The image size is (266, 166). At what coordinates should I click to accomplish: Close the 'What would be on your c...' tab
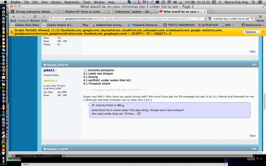204,12
